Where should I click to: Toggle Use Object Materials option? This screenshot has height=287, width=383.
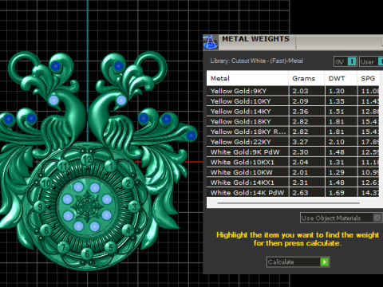[342, 218]
